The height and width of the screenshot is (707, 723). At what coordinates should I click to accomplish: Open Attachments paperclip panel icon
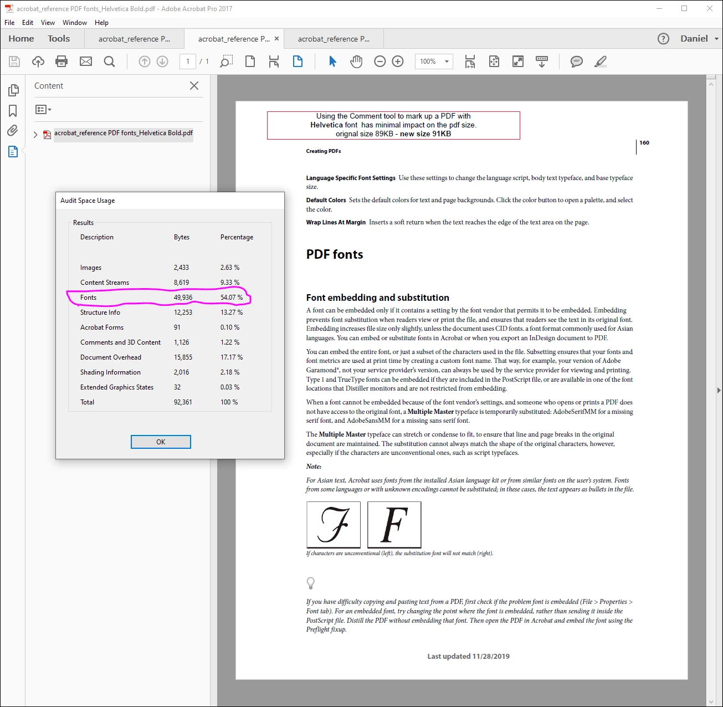[13, 131]
